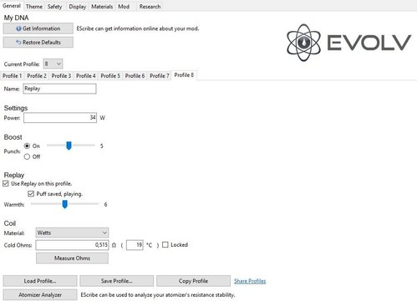Image resolution: width=417 pixels, height=307 pixels.
Task: Click Save Profile... button
Action: pyautogui.click(x=117, y=281)
